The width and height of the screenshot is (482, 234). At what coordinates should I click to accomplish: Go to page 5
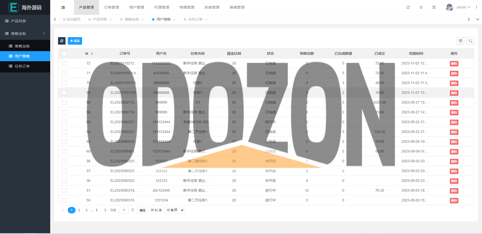pyautogui.click(x=97, y=210)
